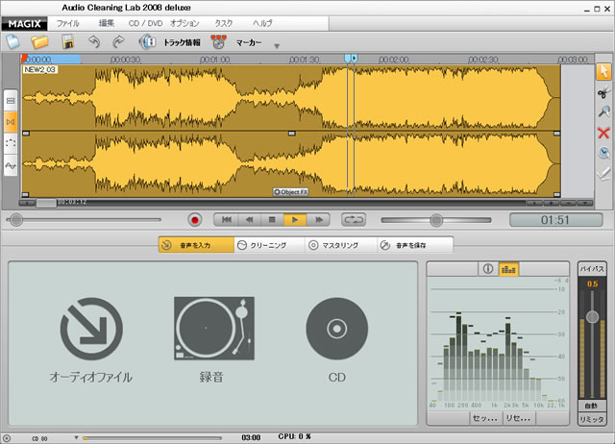
Task: Open the Object FX menu on waveform
Action: [290, 191]
